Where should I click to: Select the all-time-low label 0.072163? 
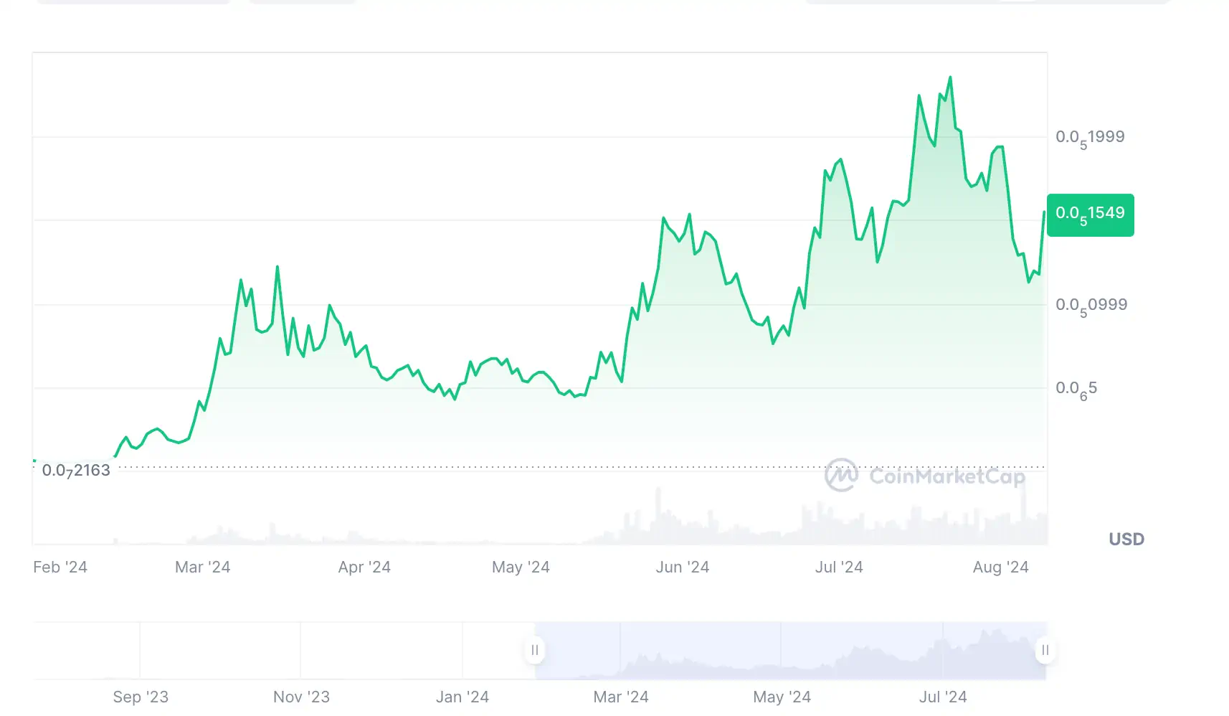77,470
